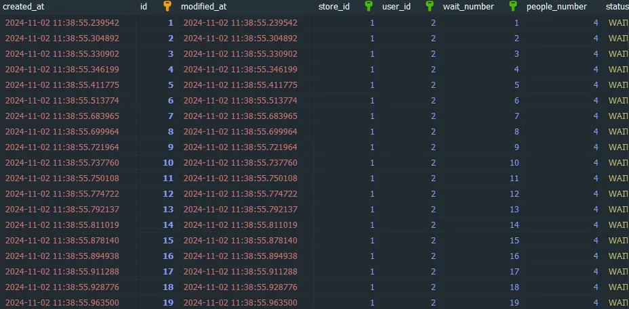This screenshot has width=629, height=309.
Task: Select the id cell with value 16
Action: (x=168, y=256)
